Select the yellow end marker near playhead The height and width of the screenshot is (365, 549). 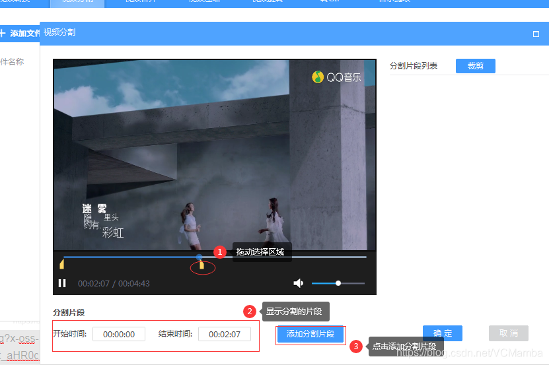click(201, 265)
